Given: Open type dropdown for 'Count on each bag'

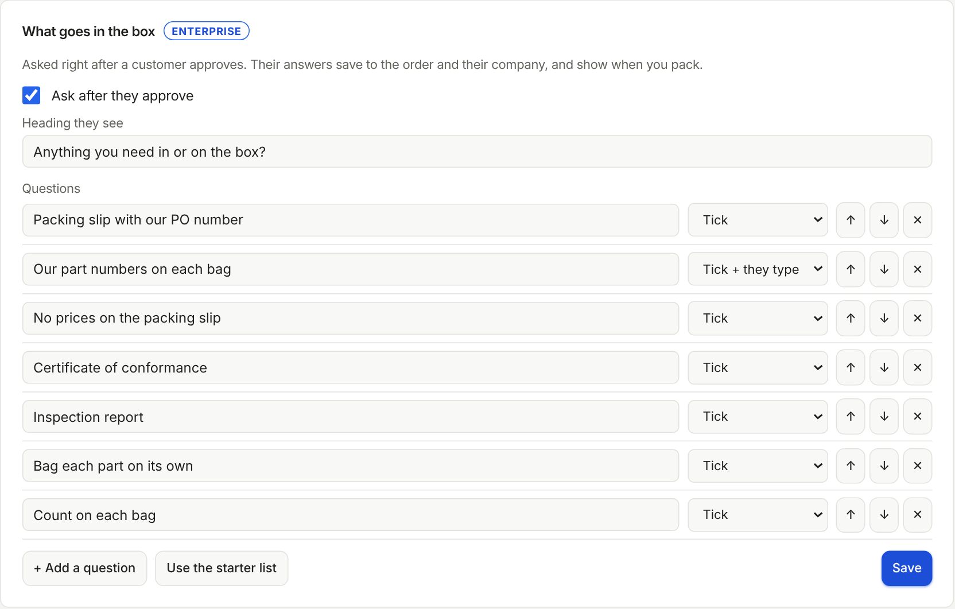Looking at the screenshot, I should tap(758, 515).
